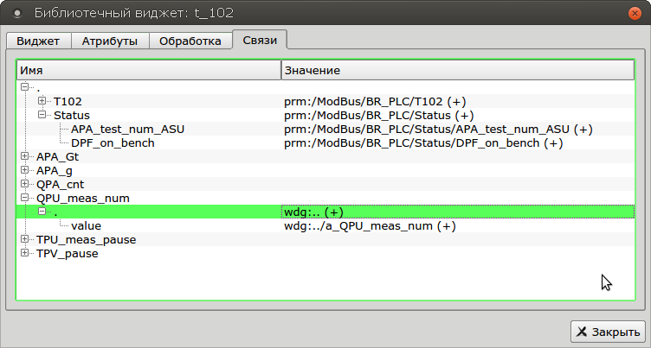Switch to the Виджет tab
Viewport: 651px width, 348px height.
tap(37, 41)
